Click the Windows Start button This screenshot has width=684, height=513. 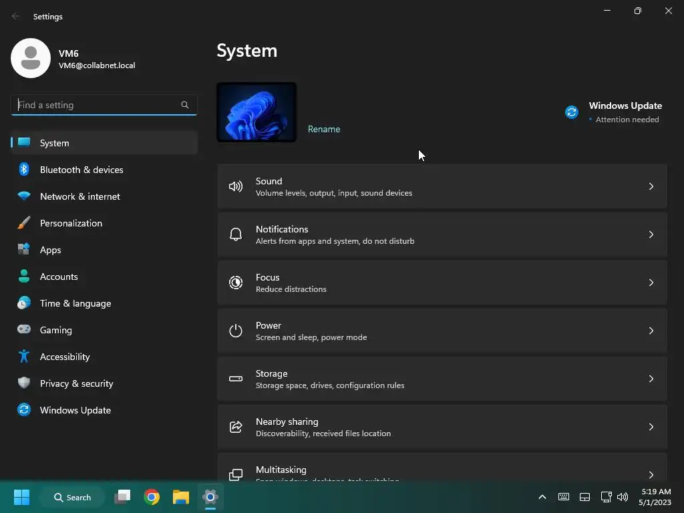tap(21, 497)
